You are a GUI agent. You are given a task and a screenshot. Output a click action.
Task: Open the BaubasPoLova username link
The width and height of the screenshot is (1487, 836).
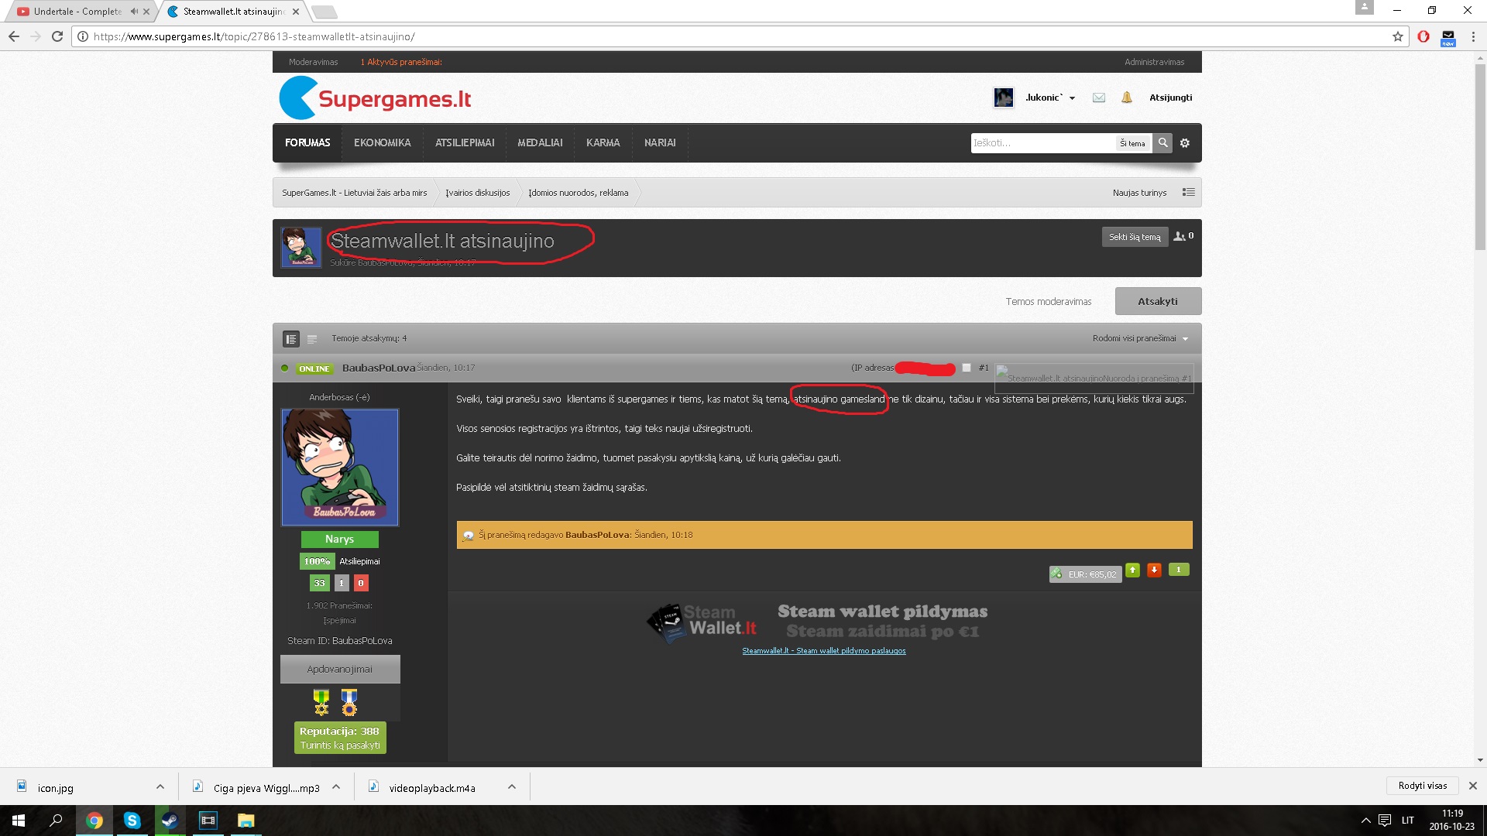click(379, 368)
